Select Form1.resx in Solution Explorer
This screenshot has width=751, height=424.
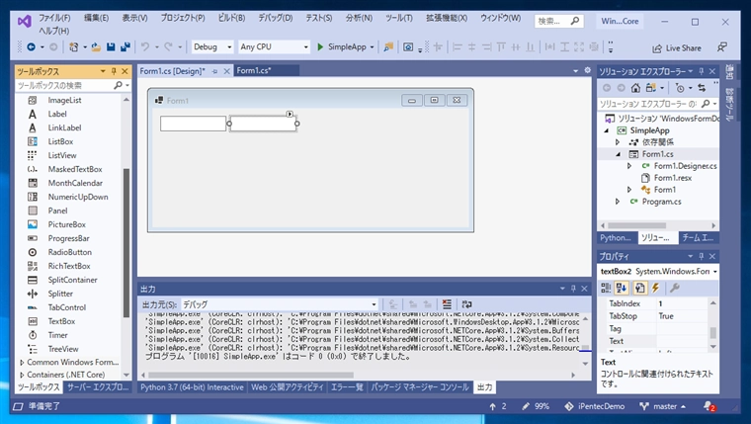pos(673,178)
